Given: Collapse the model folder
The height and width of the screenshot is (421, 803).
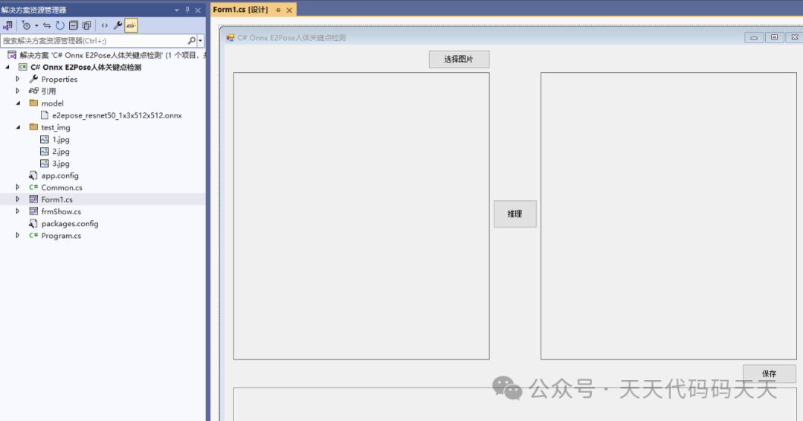Looking at the screenshot, I should coord(18,103).
